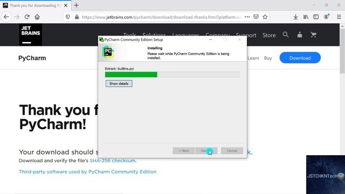Viewport: 345px width, 194px height.
Task: Click 'Extract: builtins.pyi' status text
Action: click(119, 68)
